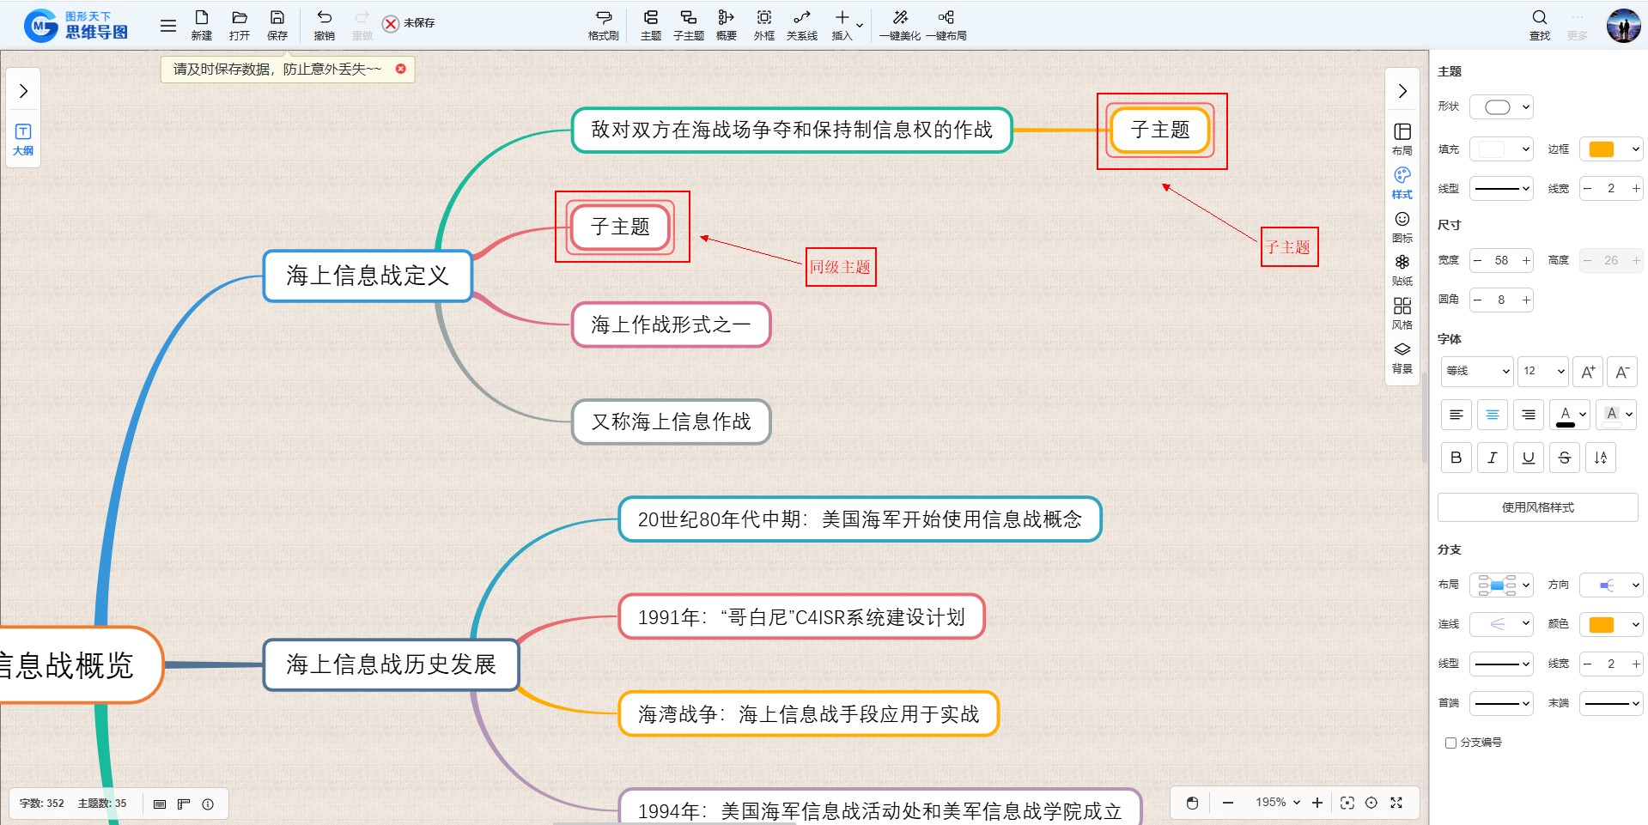Click the 使用风格样式 button
This screenshot has height=825, width=1648.
1537,507
